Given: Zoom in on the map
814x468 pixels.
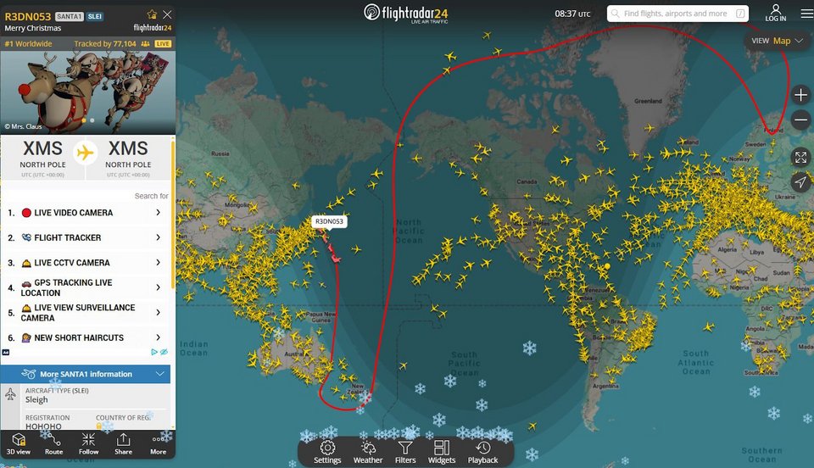Looking at the screenshot, I should [x=800, y=95].
